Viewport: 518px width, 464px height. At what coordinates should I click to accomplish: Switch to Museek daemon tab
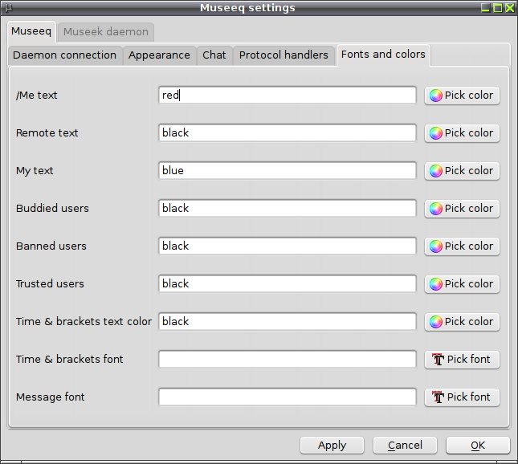click(106, 32)
